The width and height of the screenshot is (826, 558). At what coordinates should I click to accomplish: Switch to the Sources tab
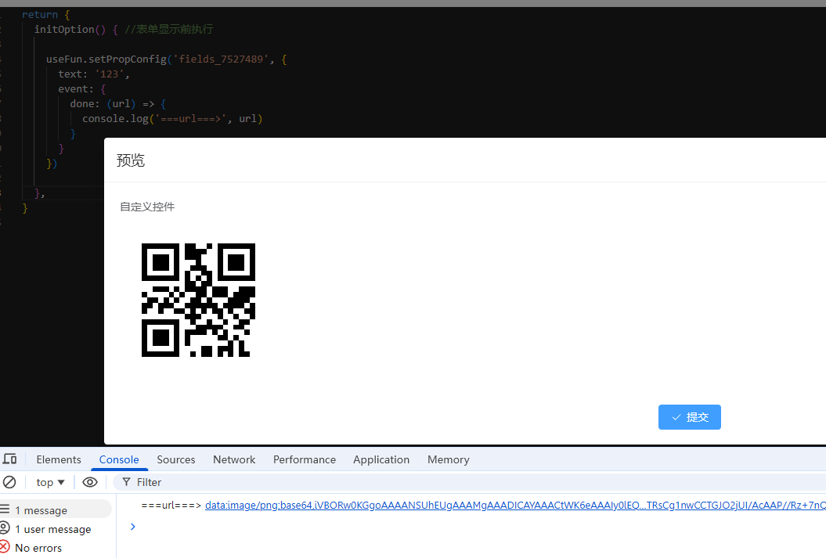[x=175, y=459]
